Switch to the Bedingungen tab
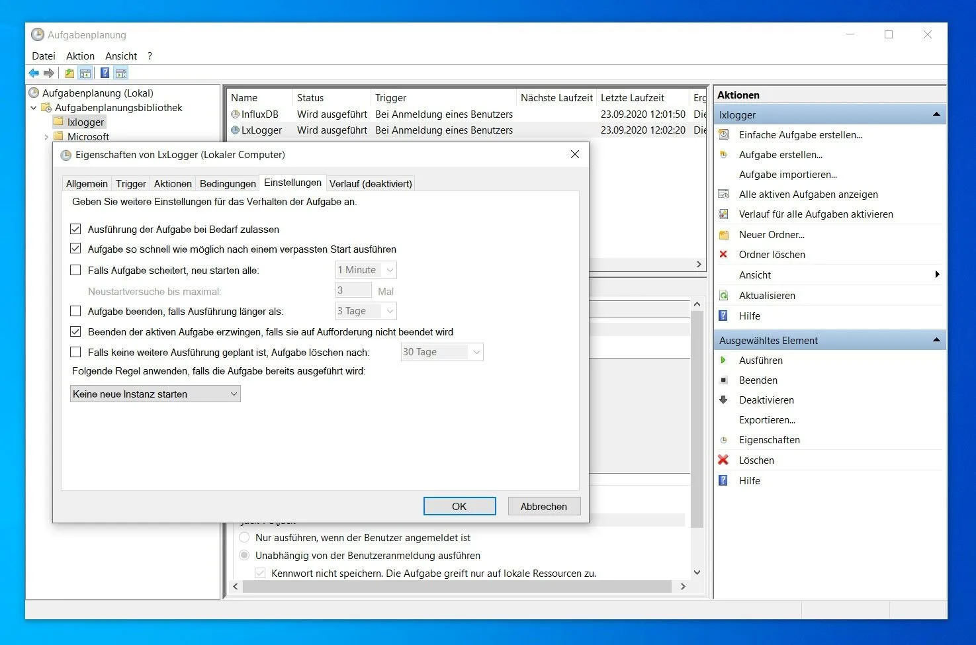Viewport: 976px width, 645px height. [228, 184]
